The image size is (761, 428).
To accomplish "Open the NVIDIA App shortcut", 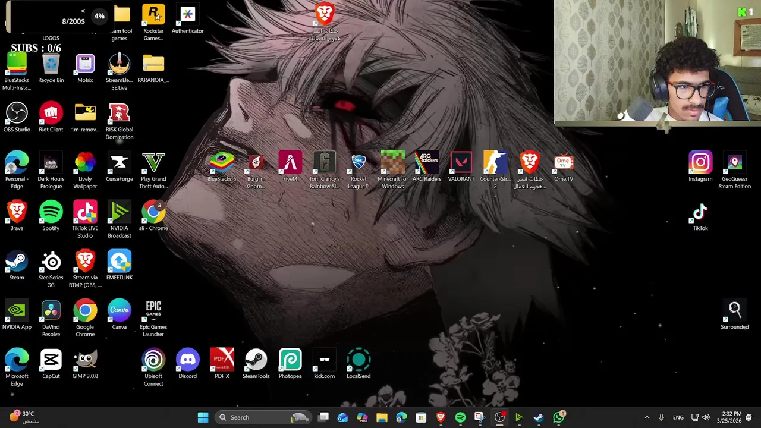I will 17,314.
